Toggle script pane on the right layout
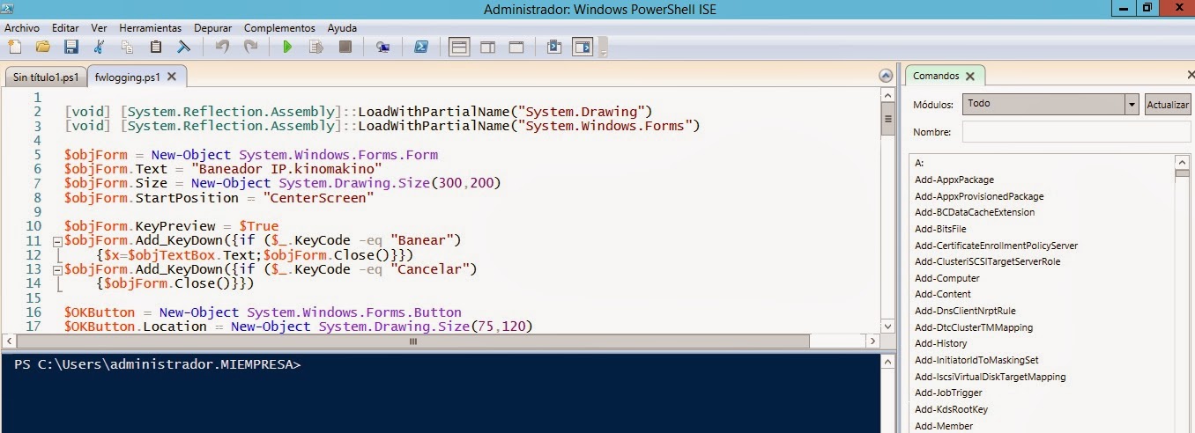Image resolution: width=1195 pixels, height=433 pixels. click(487, 47)
